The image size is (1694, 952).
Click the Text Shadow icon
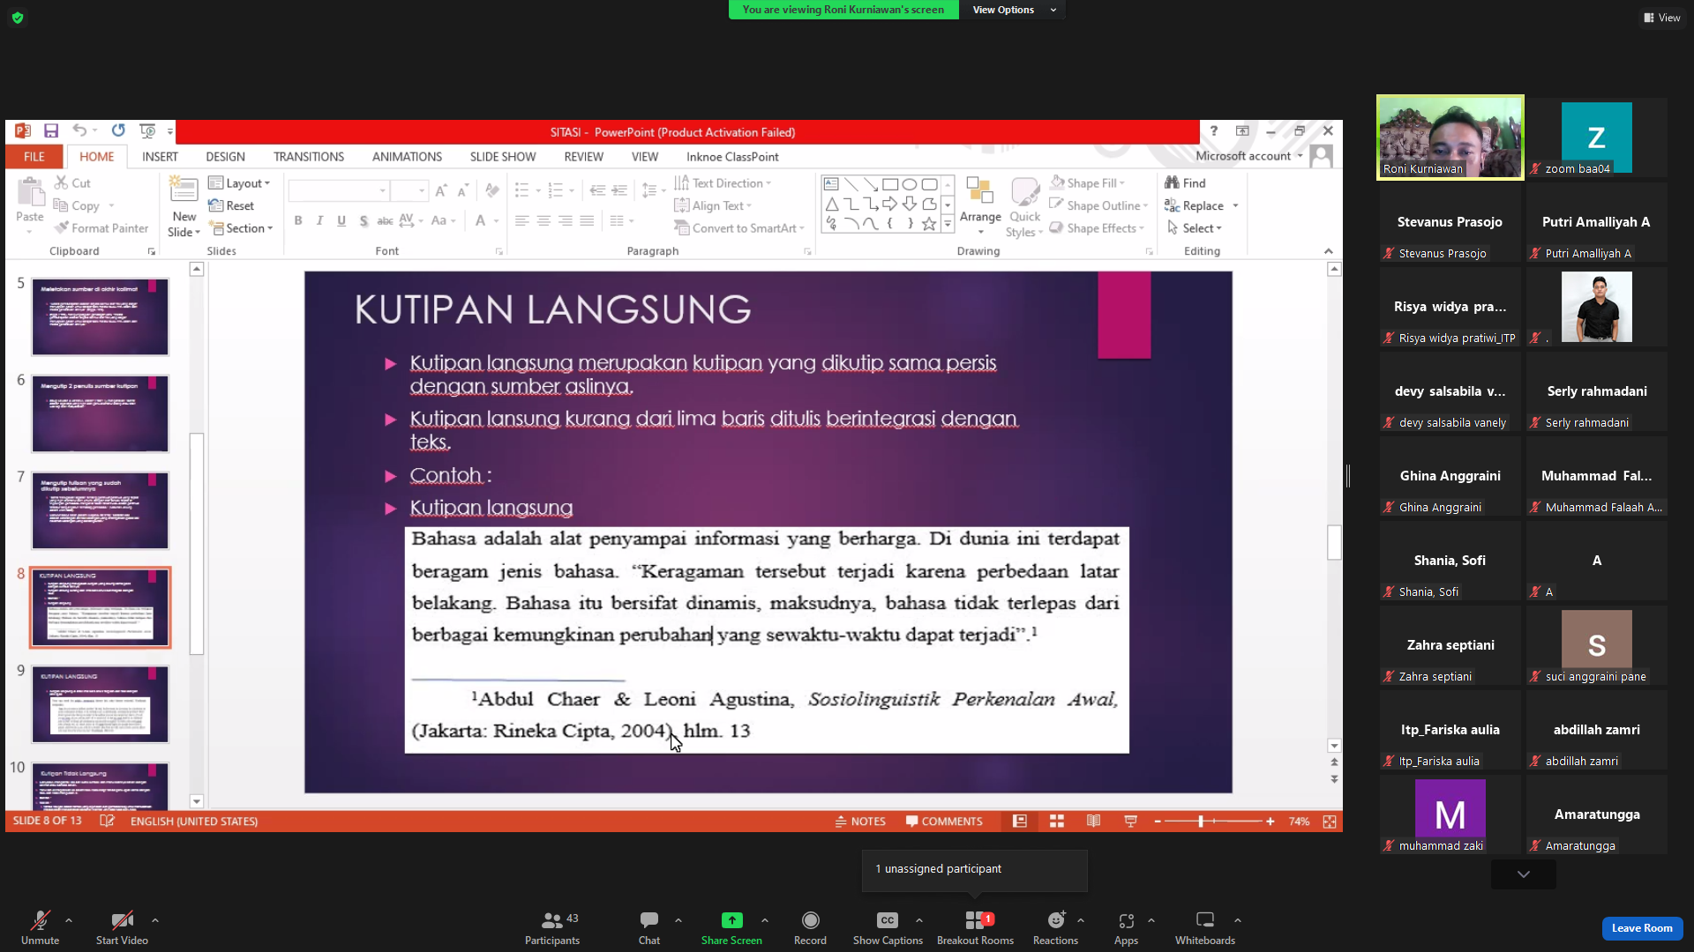pyautogui.click(x=364, y=220)
